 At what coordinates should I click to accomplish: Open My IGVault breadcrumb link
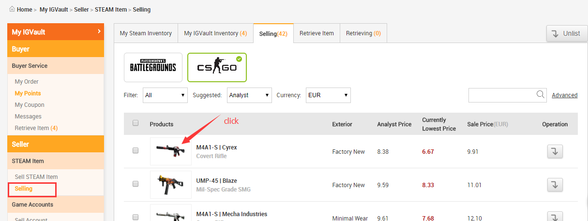54,10
